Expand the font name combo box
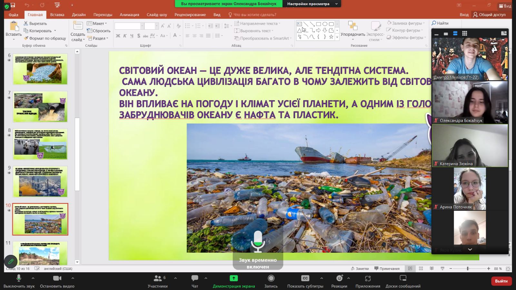Image resolution: width=516 pixels, height=290 pixels. [x=142, y=26]
